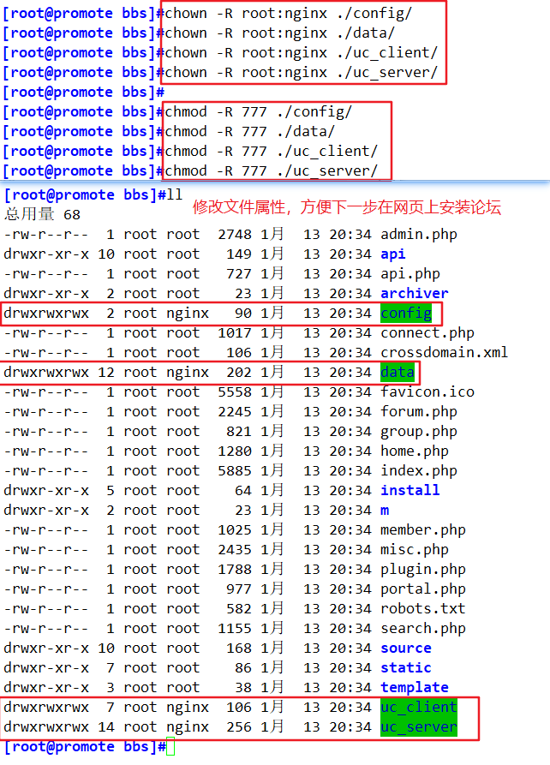Click the 'chmod -R 777 ./uc_client/' command
The image size is (550, 765).
[x=272, y=152]
